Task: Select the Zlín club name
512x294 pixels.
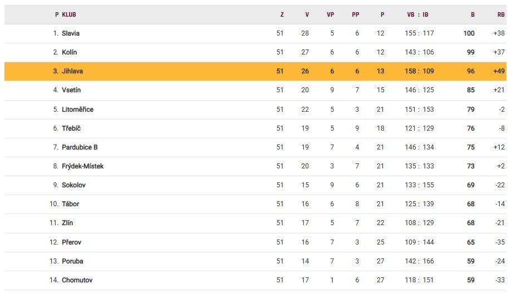Action: [67, 223]
